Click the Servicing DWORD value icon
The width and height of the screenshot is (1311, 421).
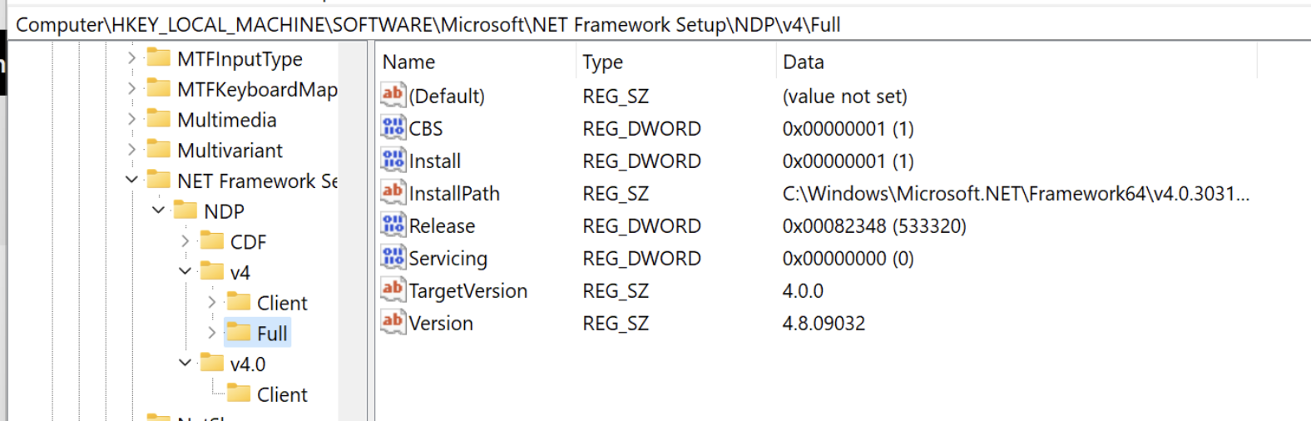[393, 258]
